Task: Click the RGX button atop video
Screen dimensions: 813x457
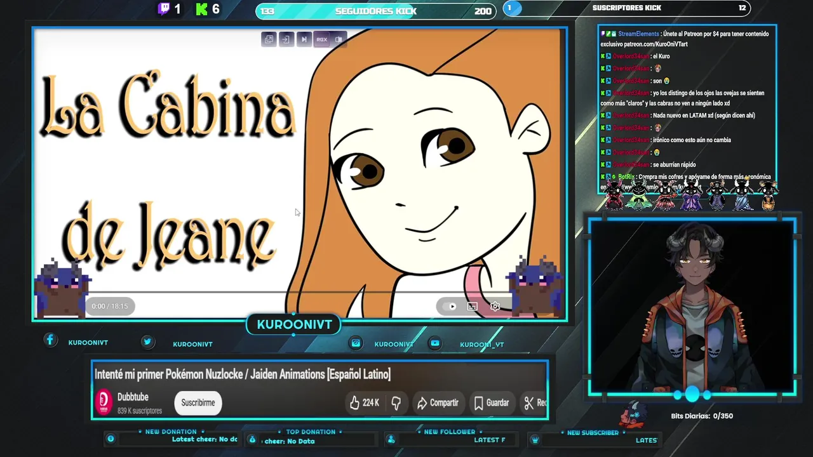Action: (321, 39)
